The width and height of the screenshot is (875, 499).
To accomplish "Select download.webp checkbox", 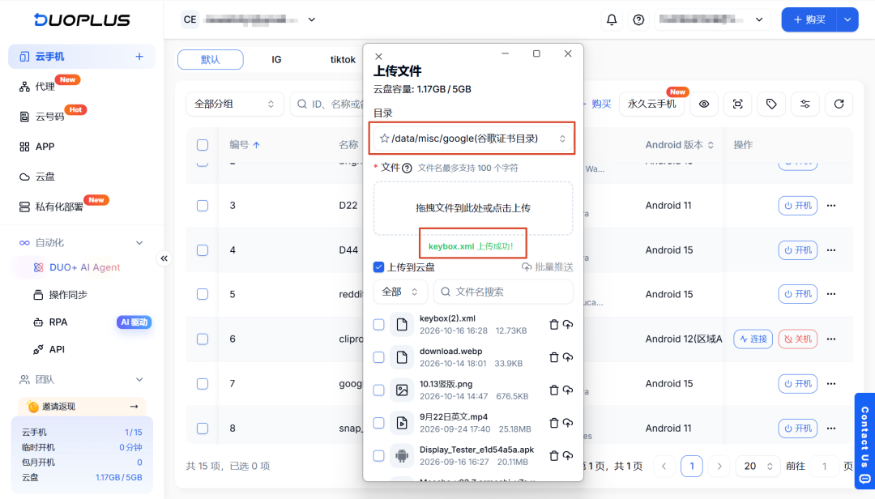I will click(378, 357).
